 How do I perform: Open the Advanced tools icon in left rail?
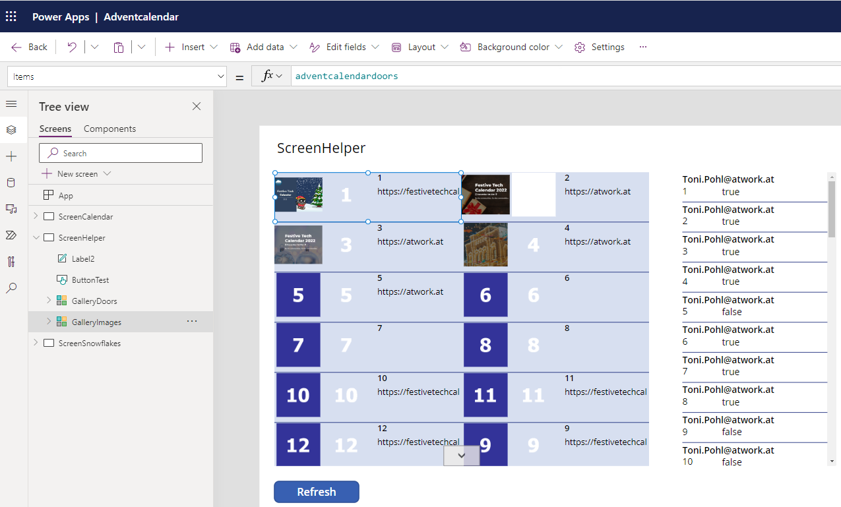tap(11, 262)
